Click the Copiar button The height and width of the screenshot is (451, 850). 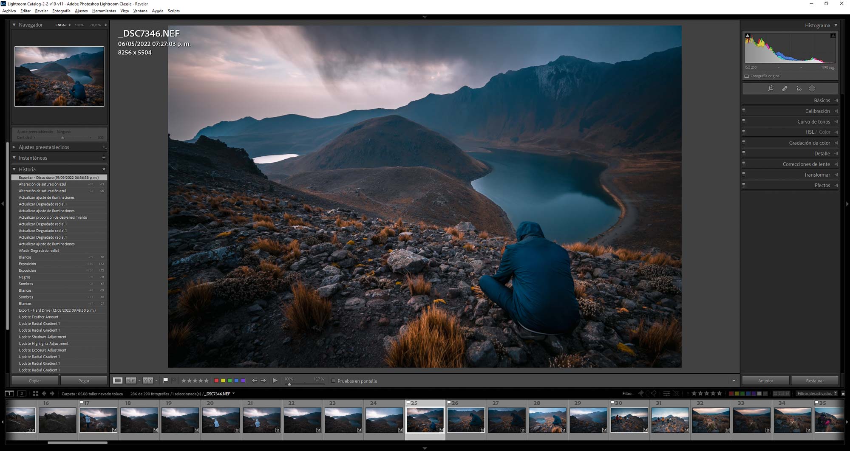[x=35, y=381]
